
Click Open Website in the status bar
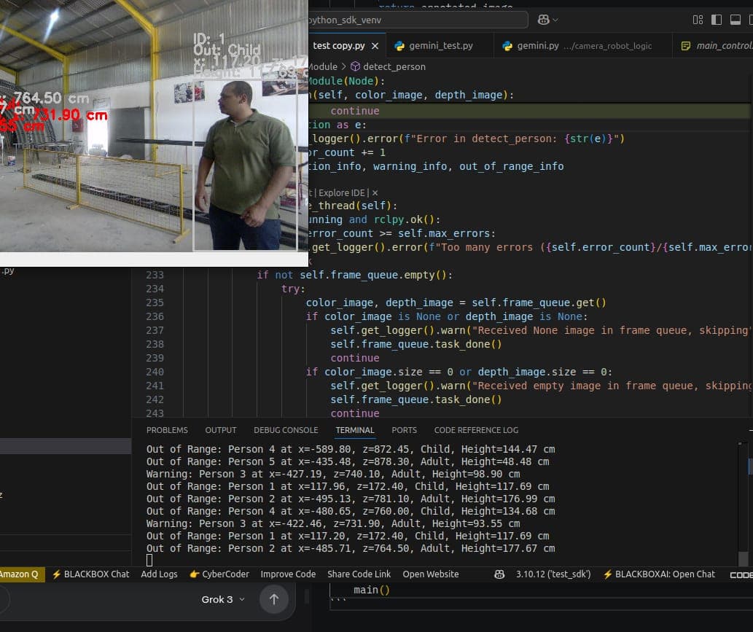coord(431,574)
